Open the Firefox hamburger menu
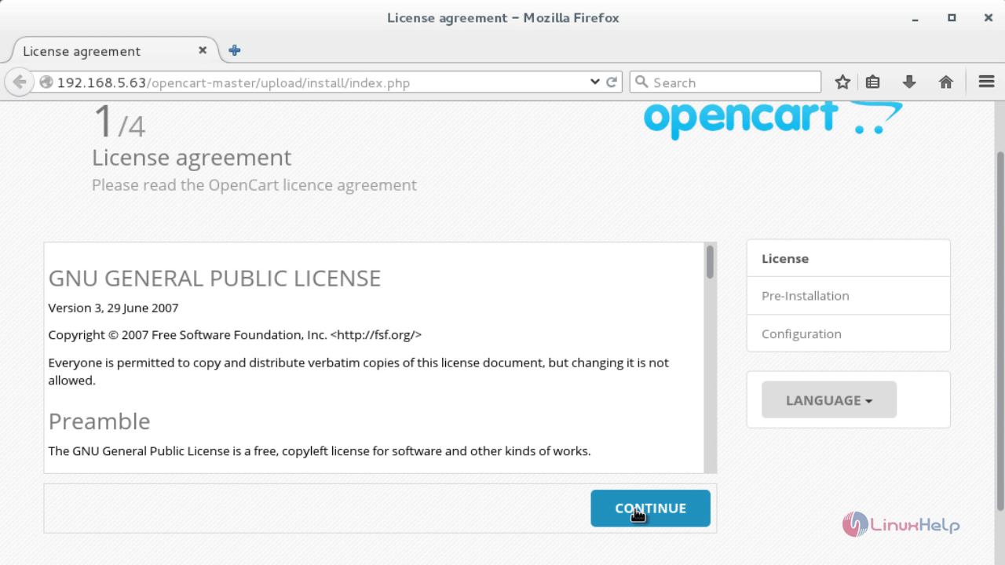Image resolution: width=1005 pixels, height=565 pixels. [x=987, y=82]
